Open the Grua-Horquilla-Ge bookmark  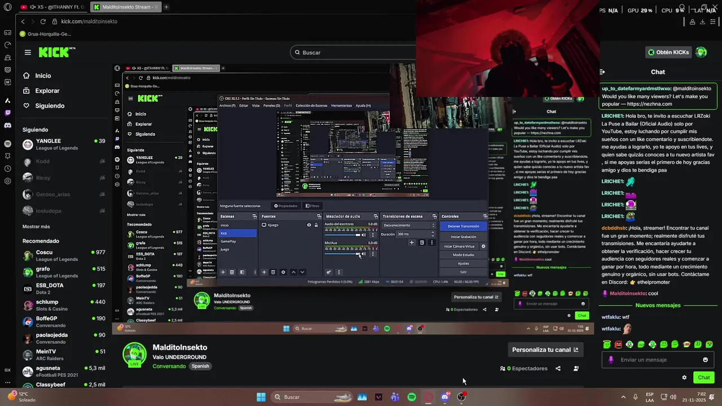click(45, 34)
